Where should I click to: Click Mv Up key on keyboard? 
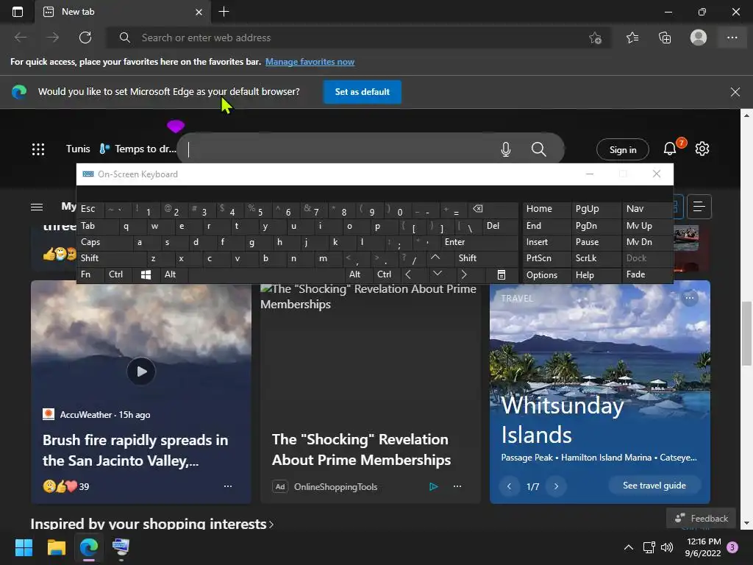[x=646, y=226]
